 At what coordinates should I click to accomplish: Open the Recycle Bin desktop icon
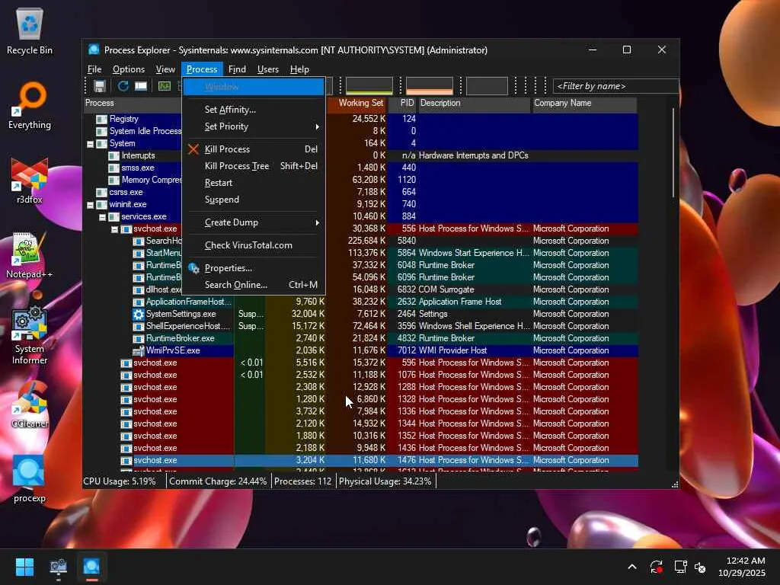point(30,30)
